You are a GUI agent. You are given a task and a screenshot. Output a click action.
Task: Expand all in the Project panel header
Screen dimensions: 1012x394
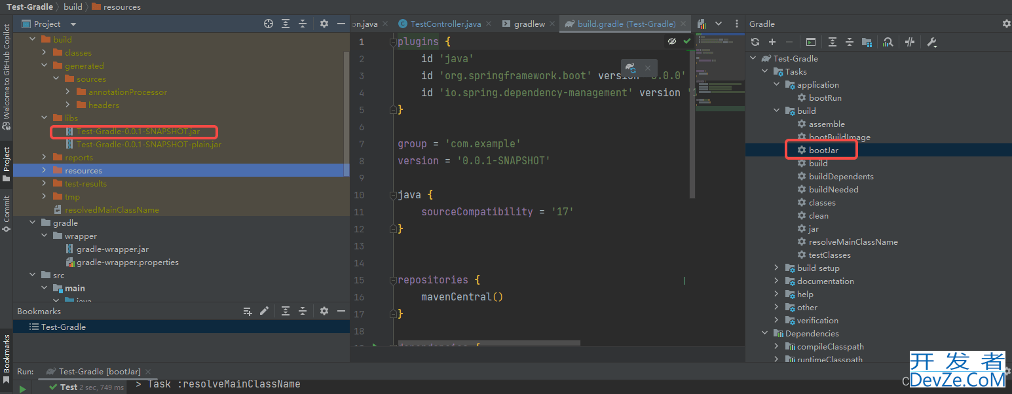(x=286, y=24)
